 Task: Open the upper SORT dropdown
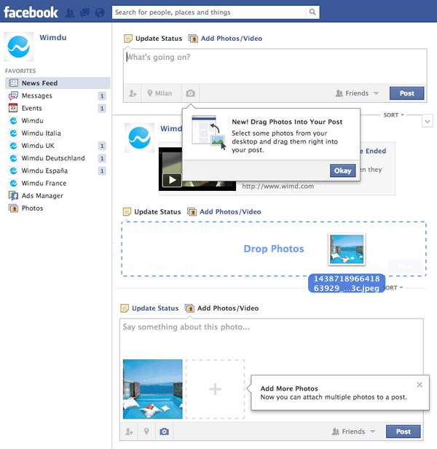(393, 115)
